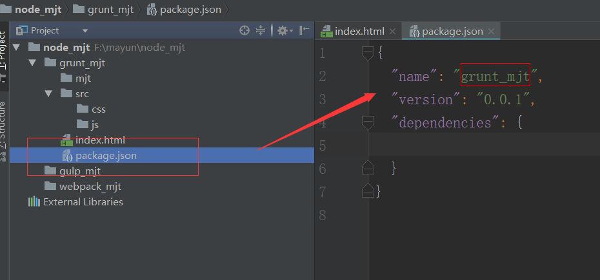Click the Collapse All icon in Project panel
Screen dimensions: 600x280
click(x=261, y=30)
